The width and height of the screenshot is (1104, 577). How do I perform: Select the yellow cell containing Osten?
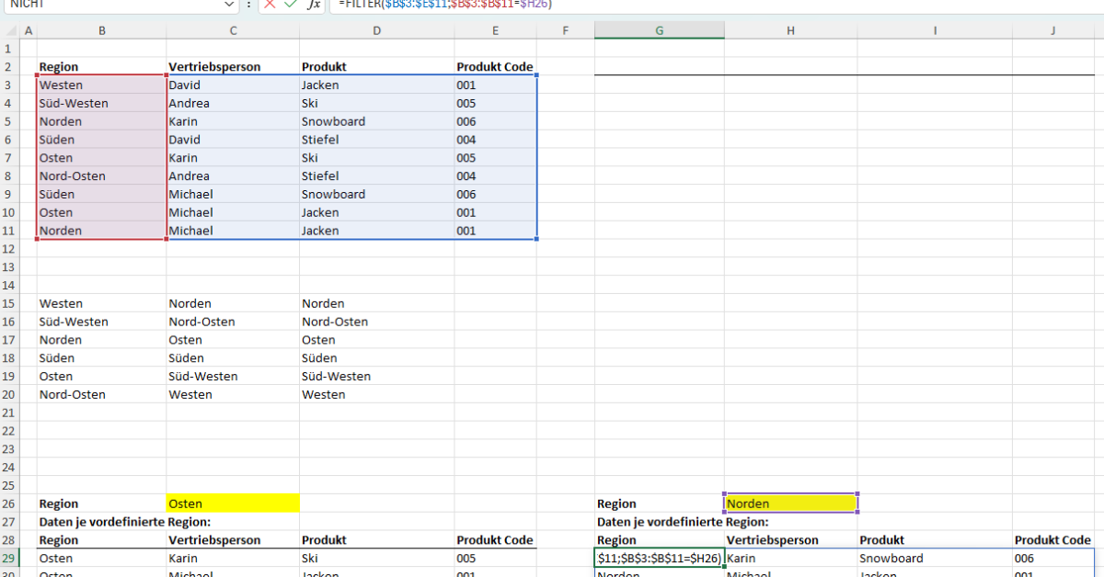click(x=233, y=503)
